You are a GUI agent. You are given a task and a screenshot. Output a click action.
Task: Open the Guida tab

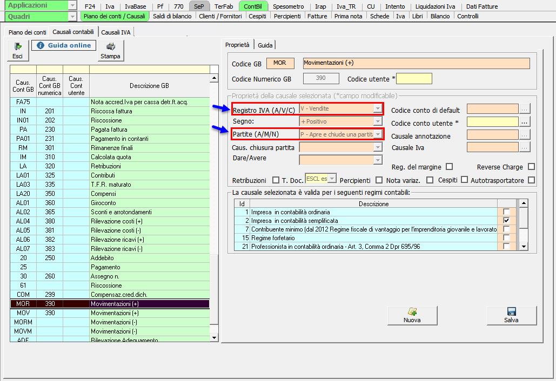pos(265,45)
